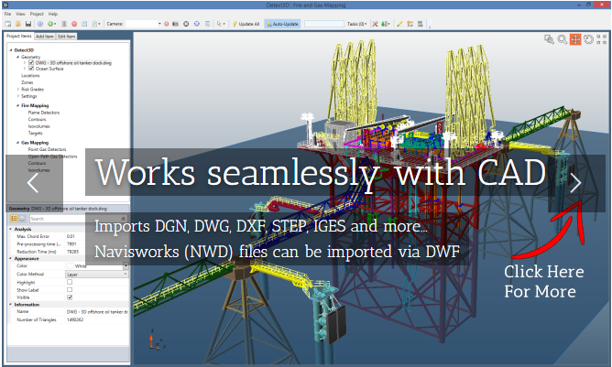Screen dimensions: 612x367
Task: Switch to the Add Item tab
Action: coord(45,37)
